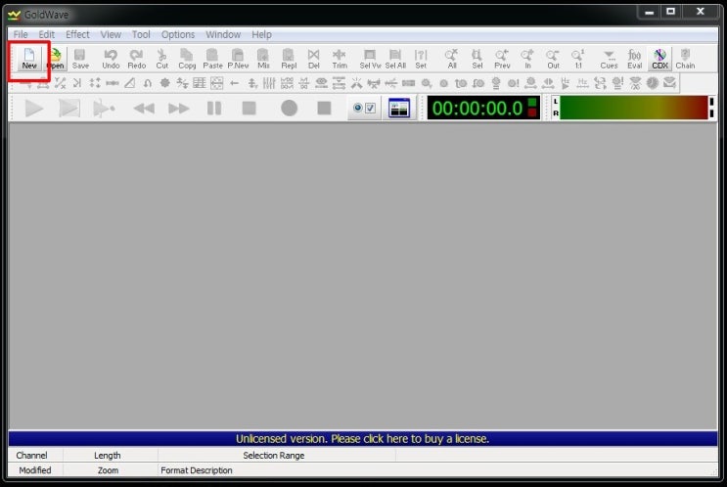Open the Options menu

[x=178, y=34]
